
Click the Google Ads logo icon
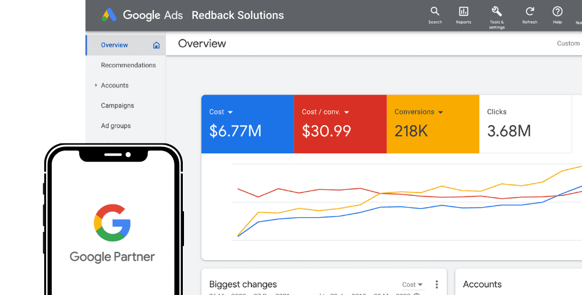[109, 15]
